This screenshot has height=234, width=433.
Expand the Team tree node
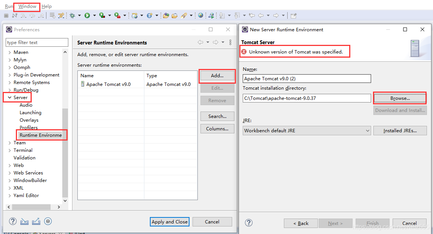point(10,143)
